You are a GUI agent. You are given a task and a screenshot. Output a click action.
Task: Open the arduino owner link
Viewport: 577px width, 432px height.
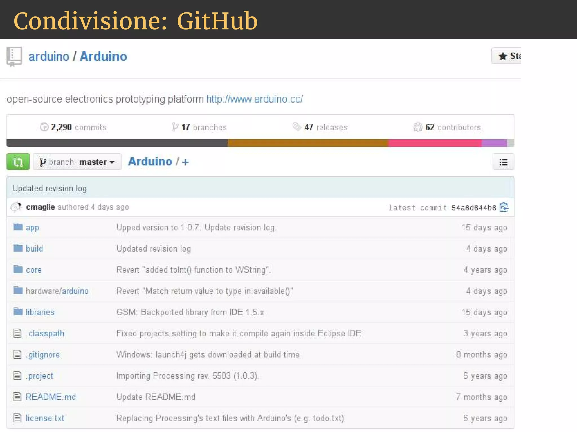(49, 57)
